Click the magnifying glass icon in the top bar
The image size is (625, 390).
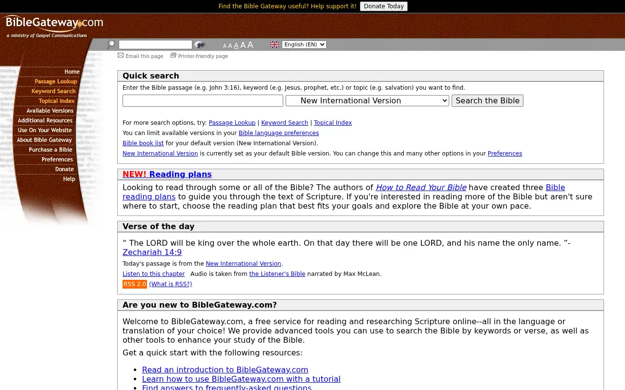click(111, 45)
